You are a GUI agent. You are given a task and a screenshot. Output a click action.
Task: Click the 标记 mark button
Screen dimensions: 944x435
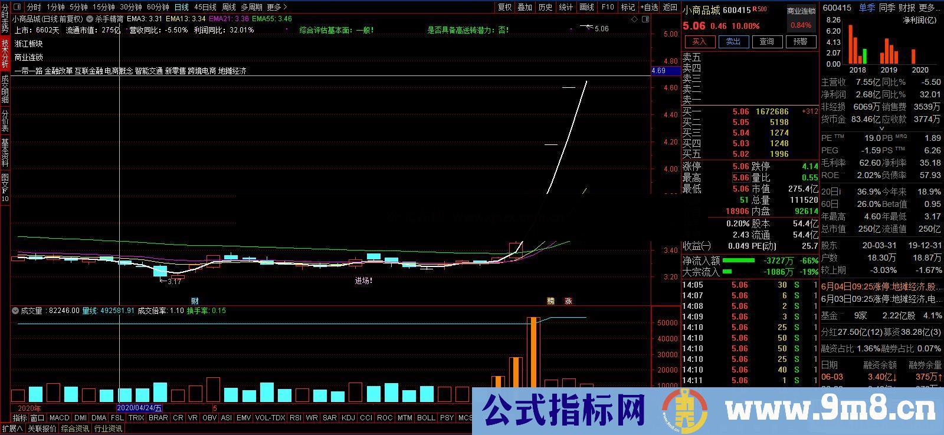(x=628, y=7)
